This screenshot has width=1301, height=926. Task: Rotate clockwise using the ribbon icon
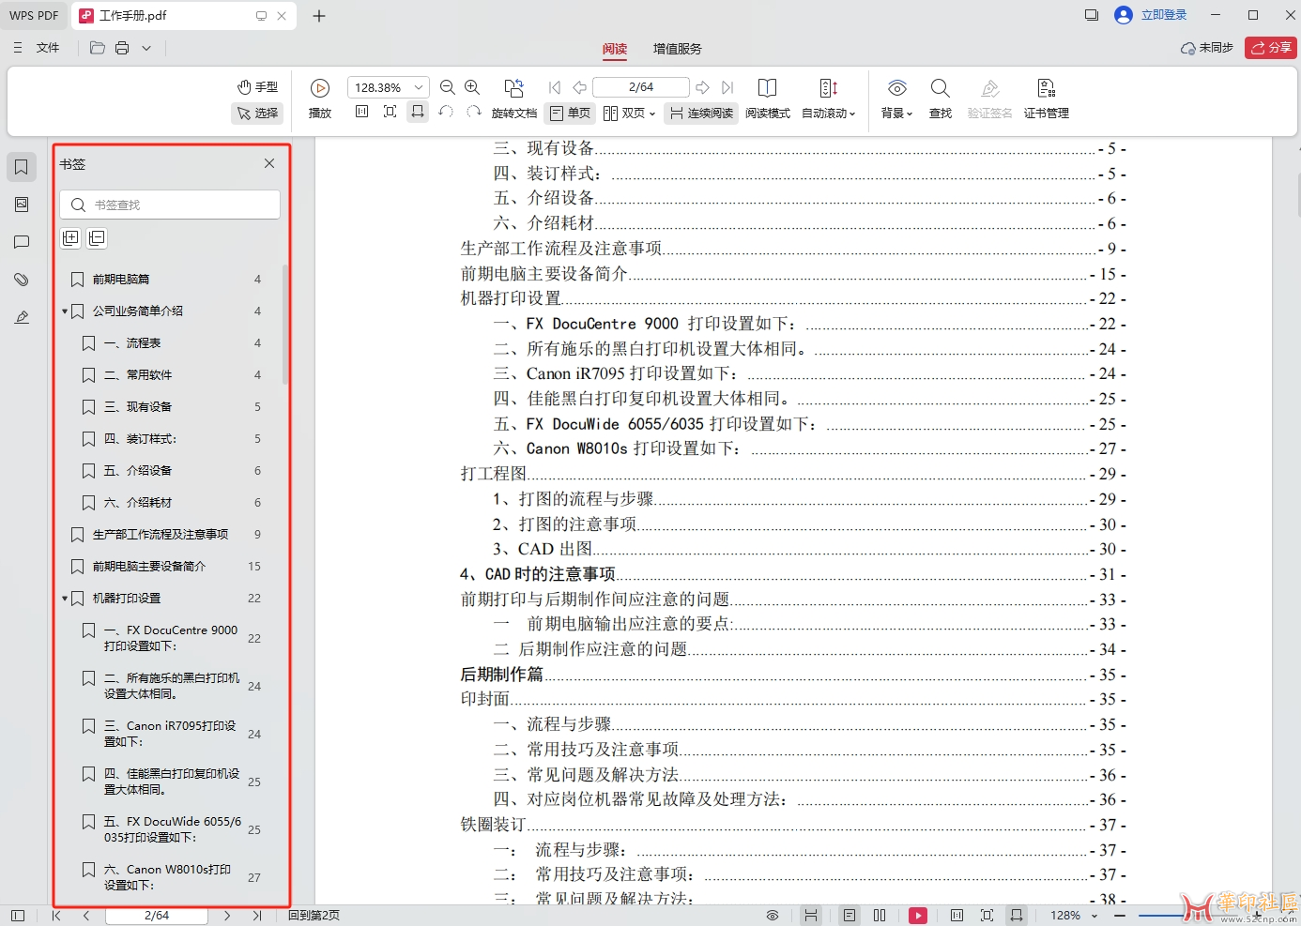(473, 112)
